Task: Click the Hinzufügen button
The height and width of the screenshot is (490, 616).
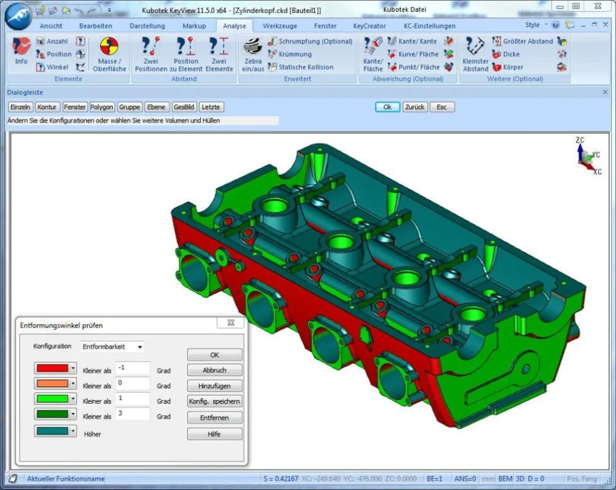Action: point(214,386)
